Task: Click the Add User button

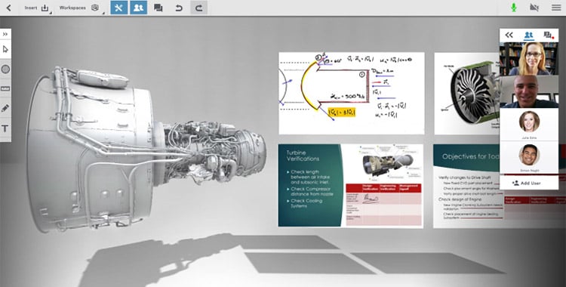Action: coord(529,183)
